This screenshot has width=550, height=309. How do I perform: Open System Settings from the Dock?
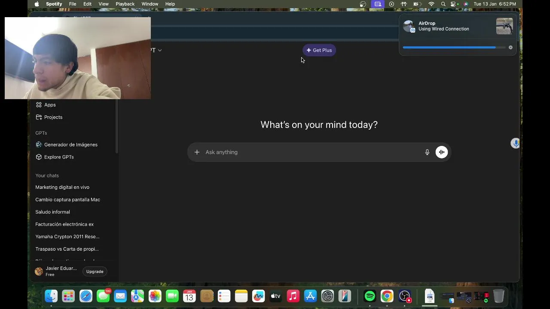coord(327,296)
